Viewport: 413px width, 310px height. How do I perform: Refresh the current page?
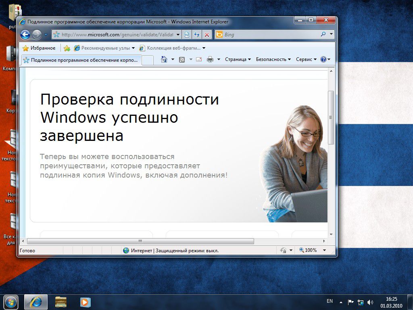[197, 34]
